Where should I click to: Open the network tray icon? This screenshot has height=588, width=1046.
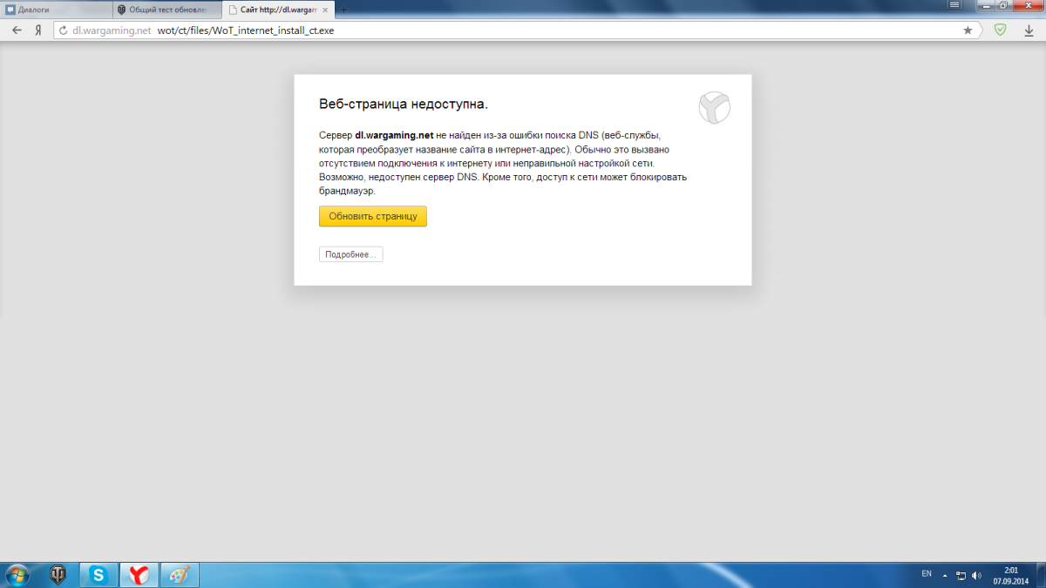pyautogui.click(x=961, y=575)
